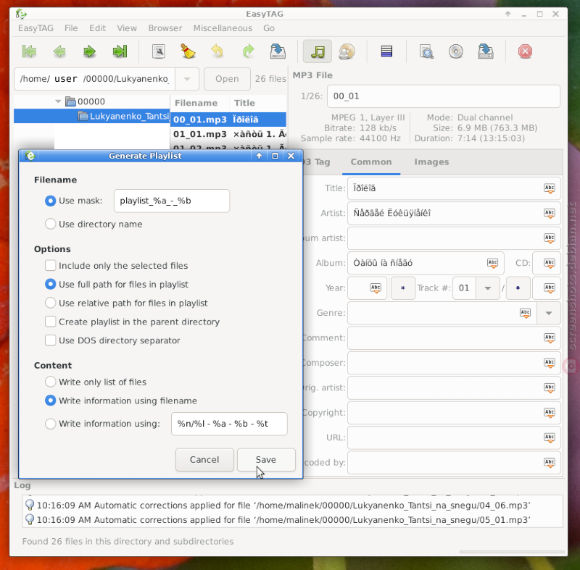This screenshot has height=570, width=580.
Task: Click the striped list toolbar icon
Action: [x=386, y=51]
